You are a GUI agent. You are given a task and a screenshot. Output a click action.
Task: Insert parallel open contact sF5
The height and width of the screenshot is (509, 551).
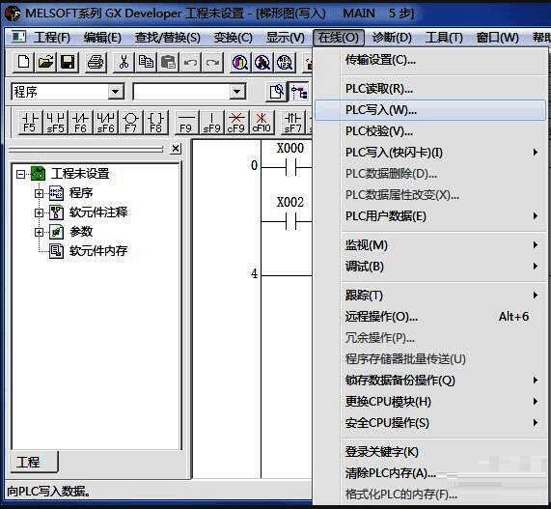coord(56,123)
